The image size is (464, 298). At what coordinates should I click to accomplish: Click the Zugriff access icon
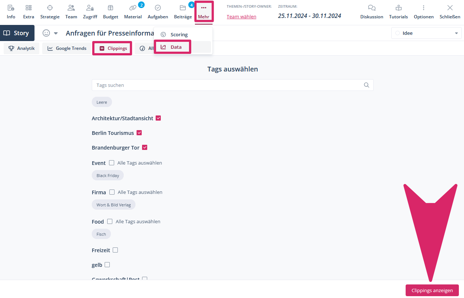pyautogui.click(x=90, y=8)
